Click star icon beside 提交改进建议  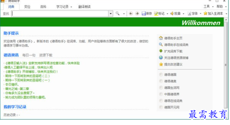tap(161, 64)
